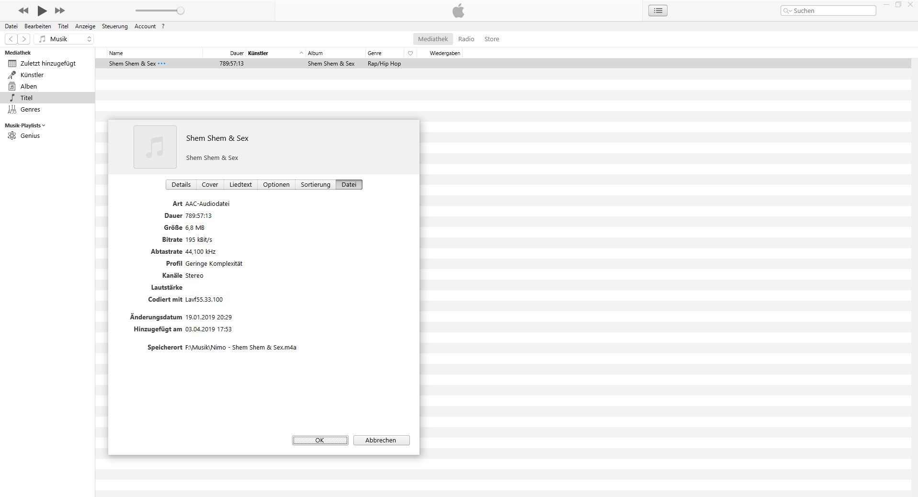Image resolution: width=918 pixels, height=497 pixels.
Task: Maximize the iTunes window
Action: [x=898, y=5]
